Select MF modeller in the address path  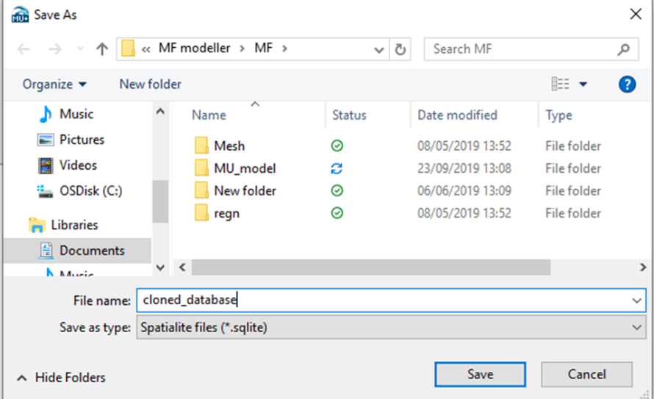pos(194,48)
